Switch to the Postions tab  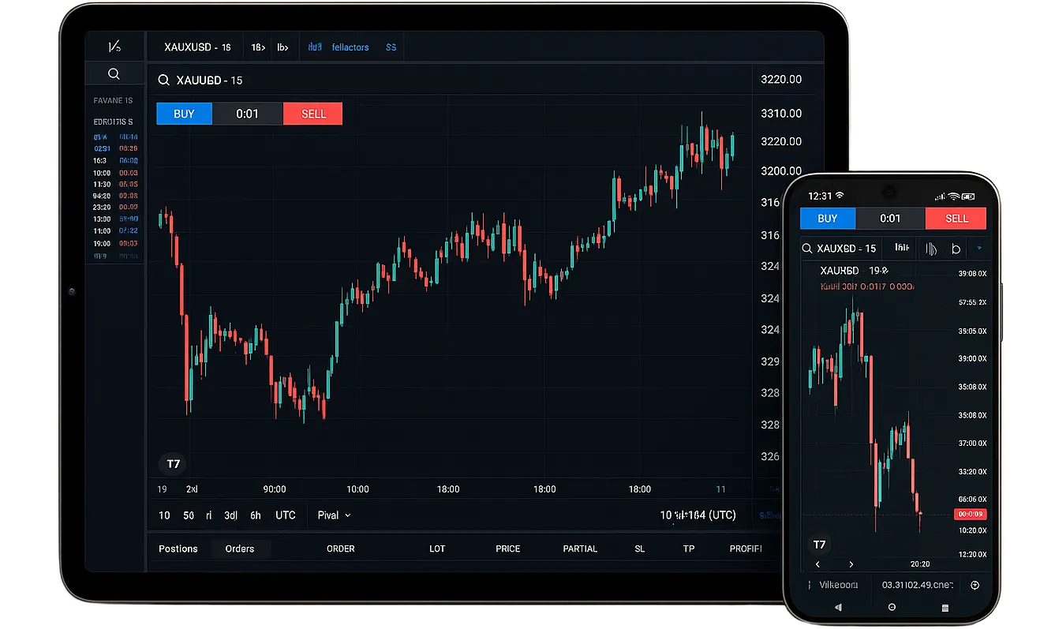point(178,549)
